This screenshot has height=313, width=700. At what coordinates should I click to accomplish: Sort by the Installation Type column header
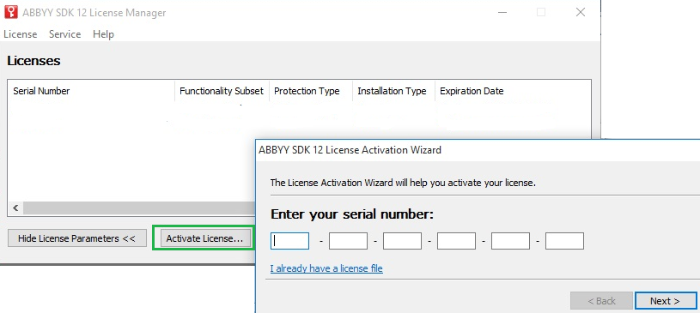coord(393,91)
